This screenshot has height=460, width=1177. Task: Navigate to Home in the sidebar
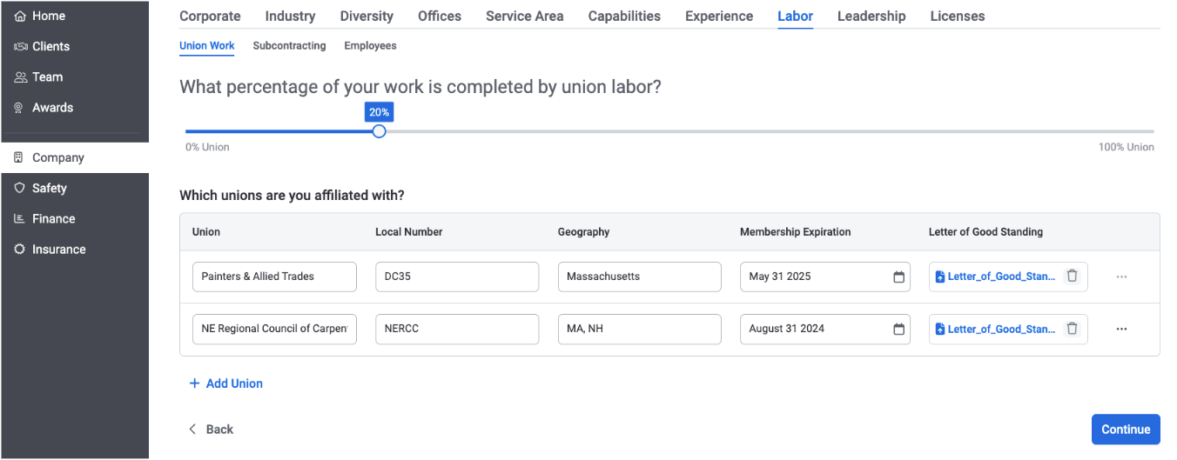49,16
